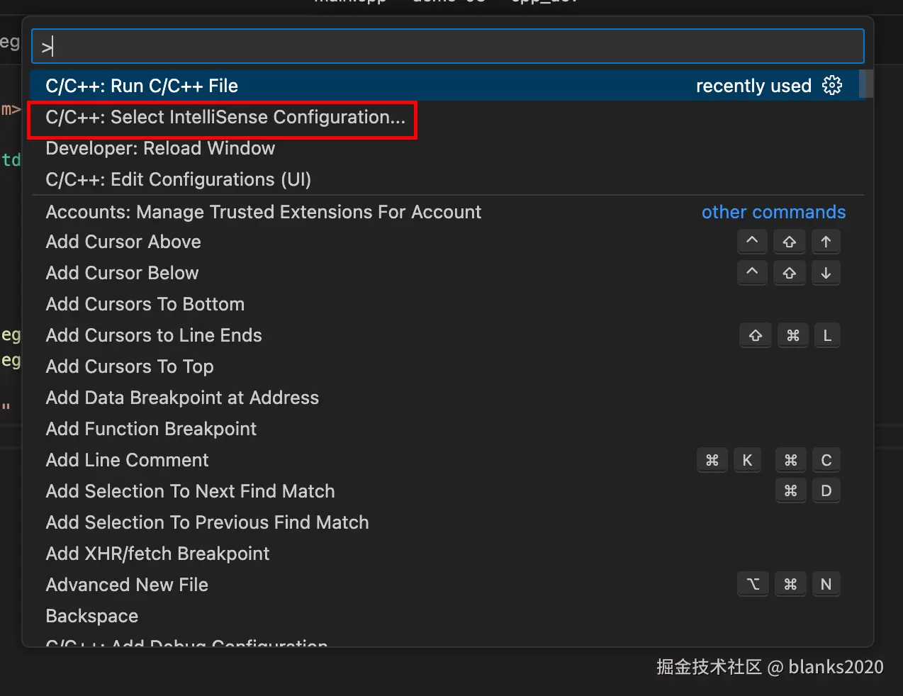Select C/C++: Select IntelliSense Configuration command
The height and width of the screenshot is (696, 903).
click(x=225, y=118)
